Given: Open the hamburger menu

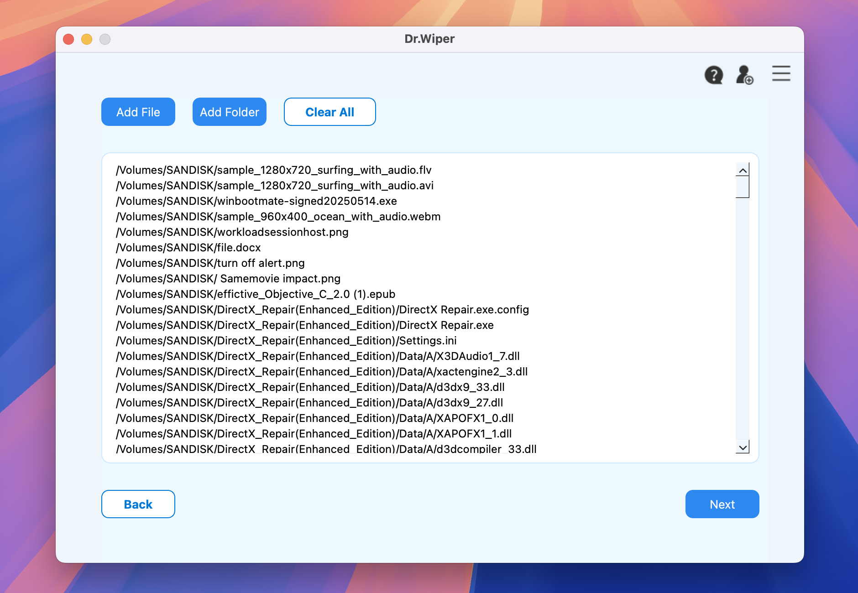Looking at the screenshot, I should coord(781,73).
